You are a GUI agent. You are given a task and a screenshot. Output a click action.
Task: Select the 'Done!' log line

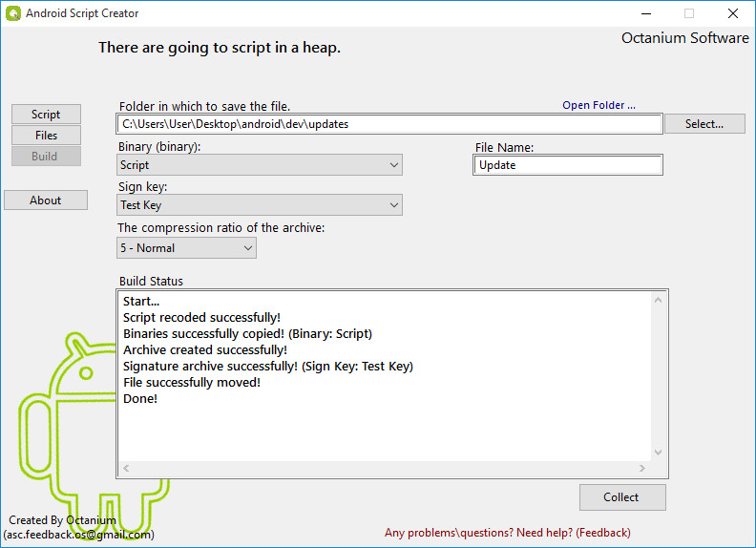pos(140,398)
